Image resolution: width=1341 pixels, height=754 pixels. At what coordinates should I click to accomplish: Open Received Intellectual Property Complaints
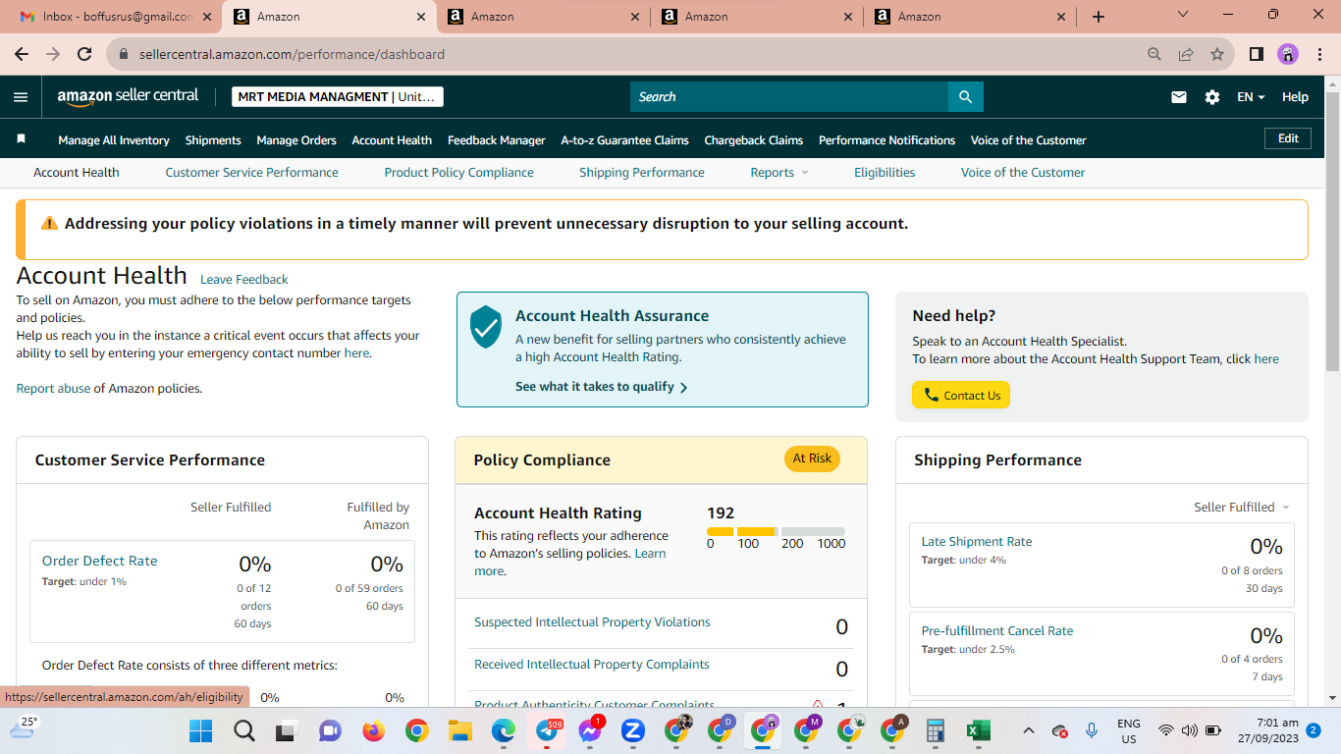click(592, 665)
